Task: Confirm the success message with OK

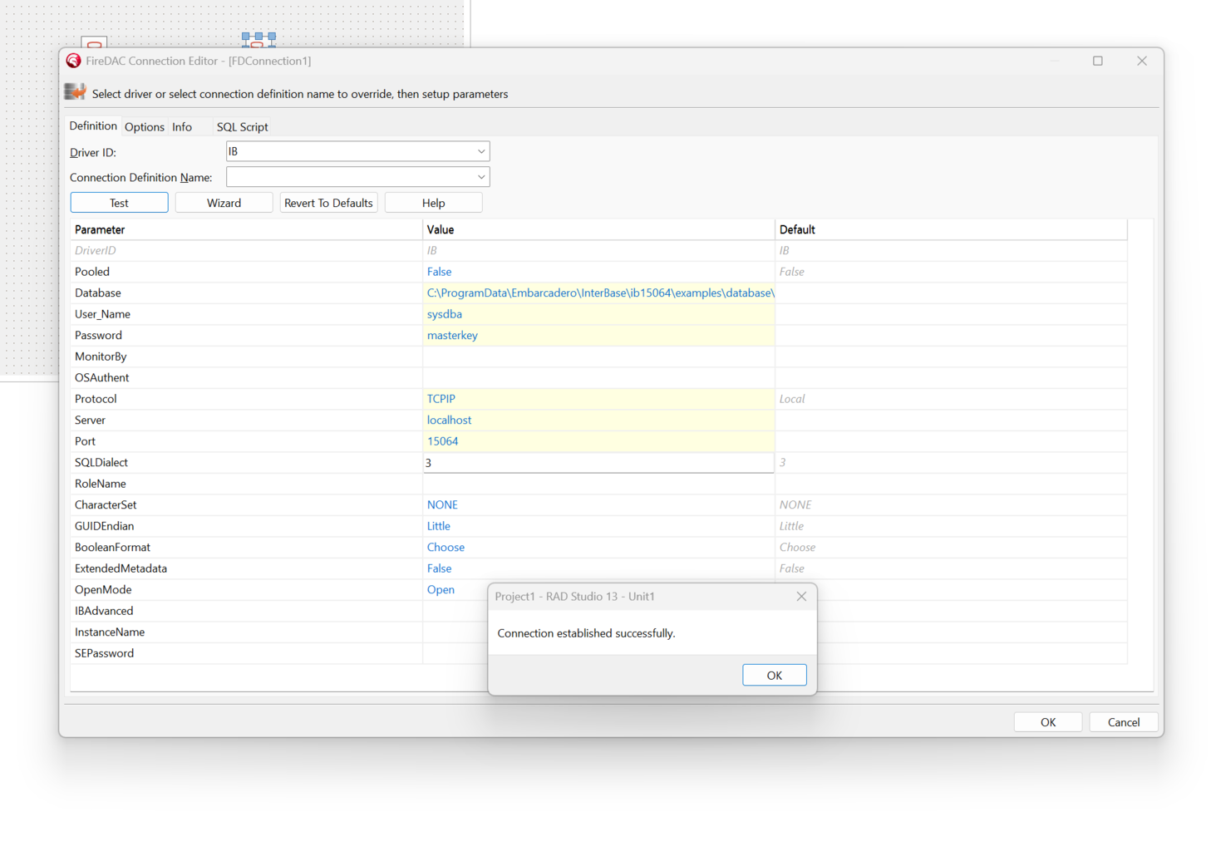Action: pos(774,675)
